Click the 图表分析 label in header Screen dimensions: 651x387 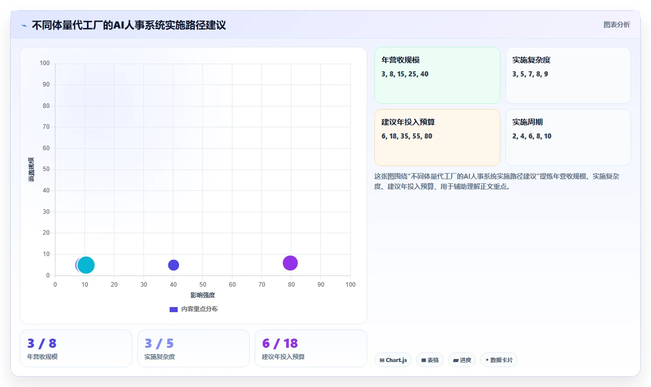(616, 24)
